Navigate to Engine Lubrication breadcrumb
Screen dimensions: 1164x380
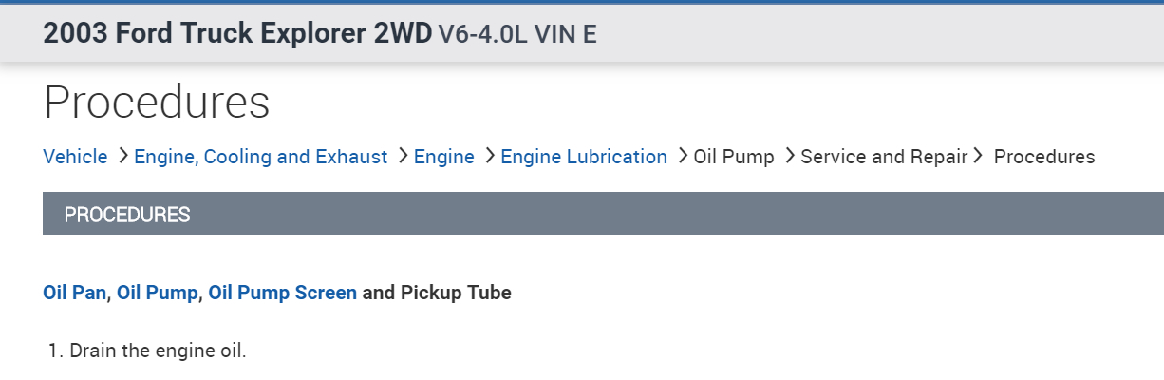click(583, 157)
